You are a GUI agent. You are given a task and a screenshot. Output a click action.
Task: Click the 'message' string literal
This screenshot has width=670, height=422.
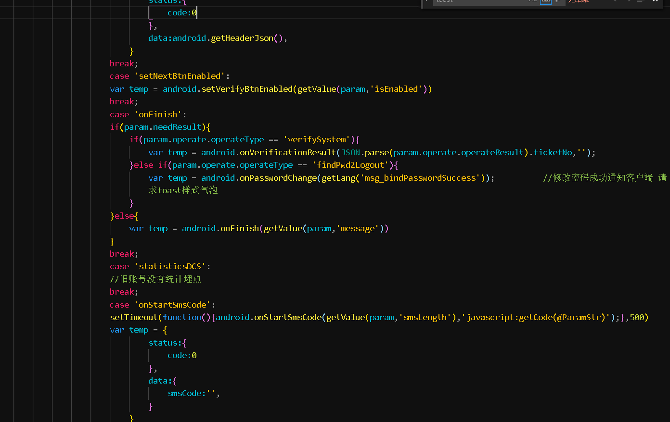click(358, 228)
